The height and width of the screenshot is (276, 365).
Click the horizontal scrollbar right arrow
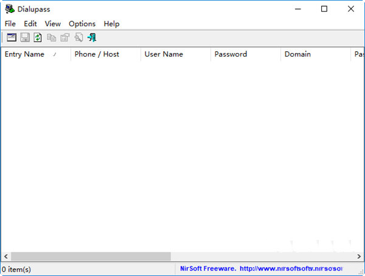click(359, 257)
